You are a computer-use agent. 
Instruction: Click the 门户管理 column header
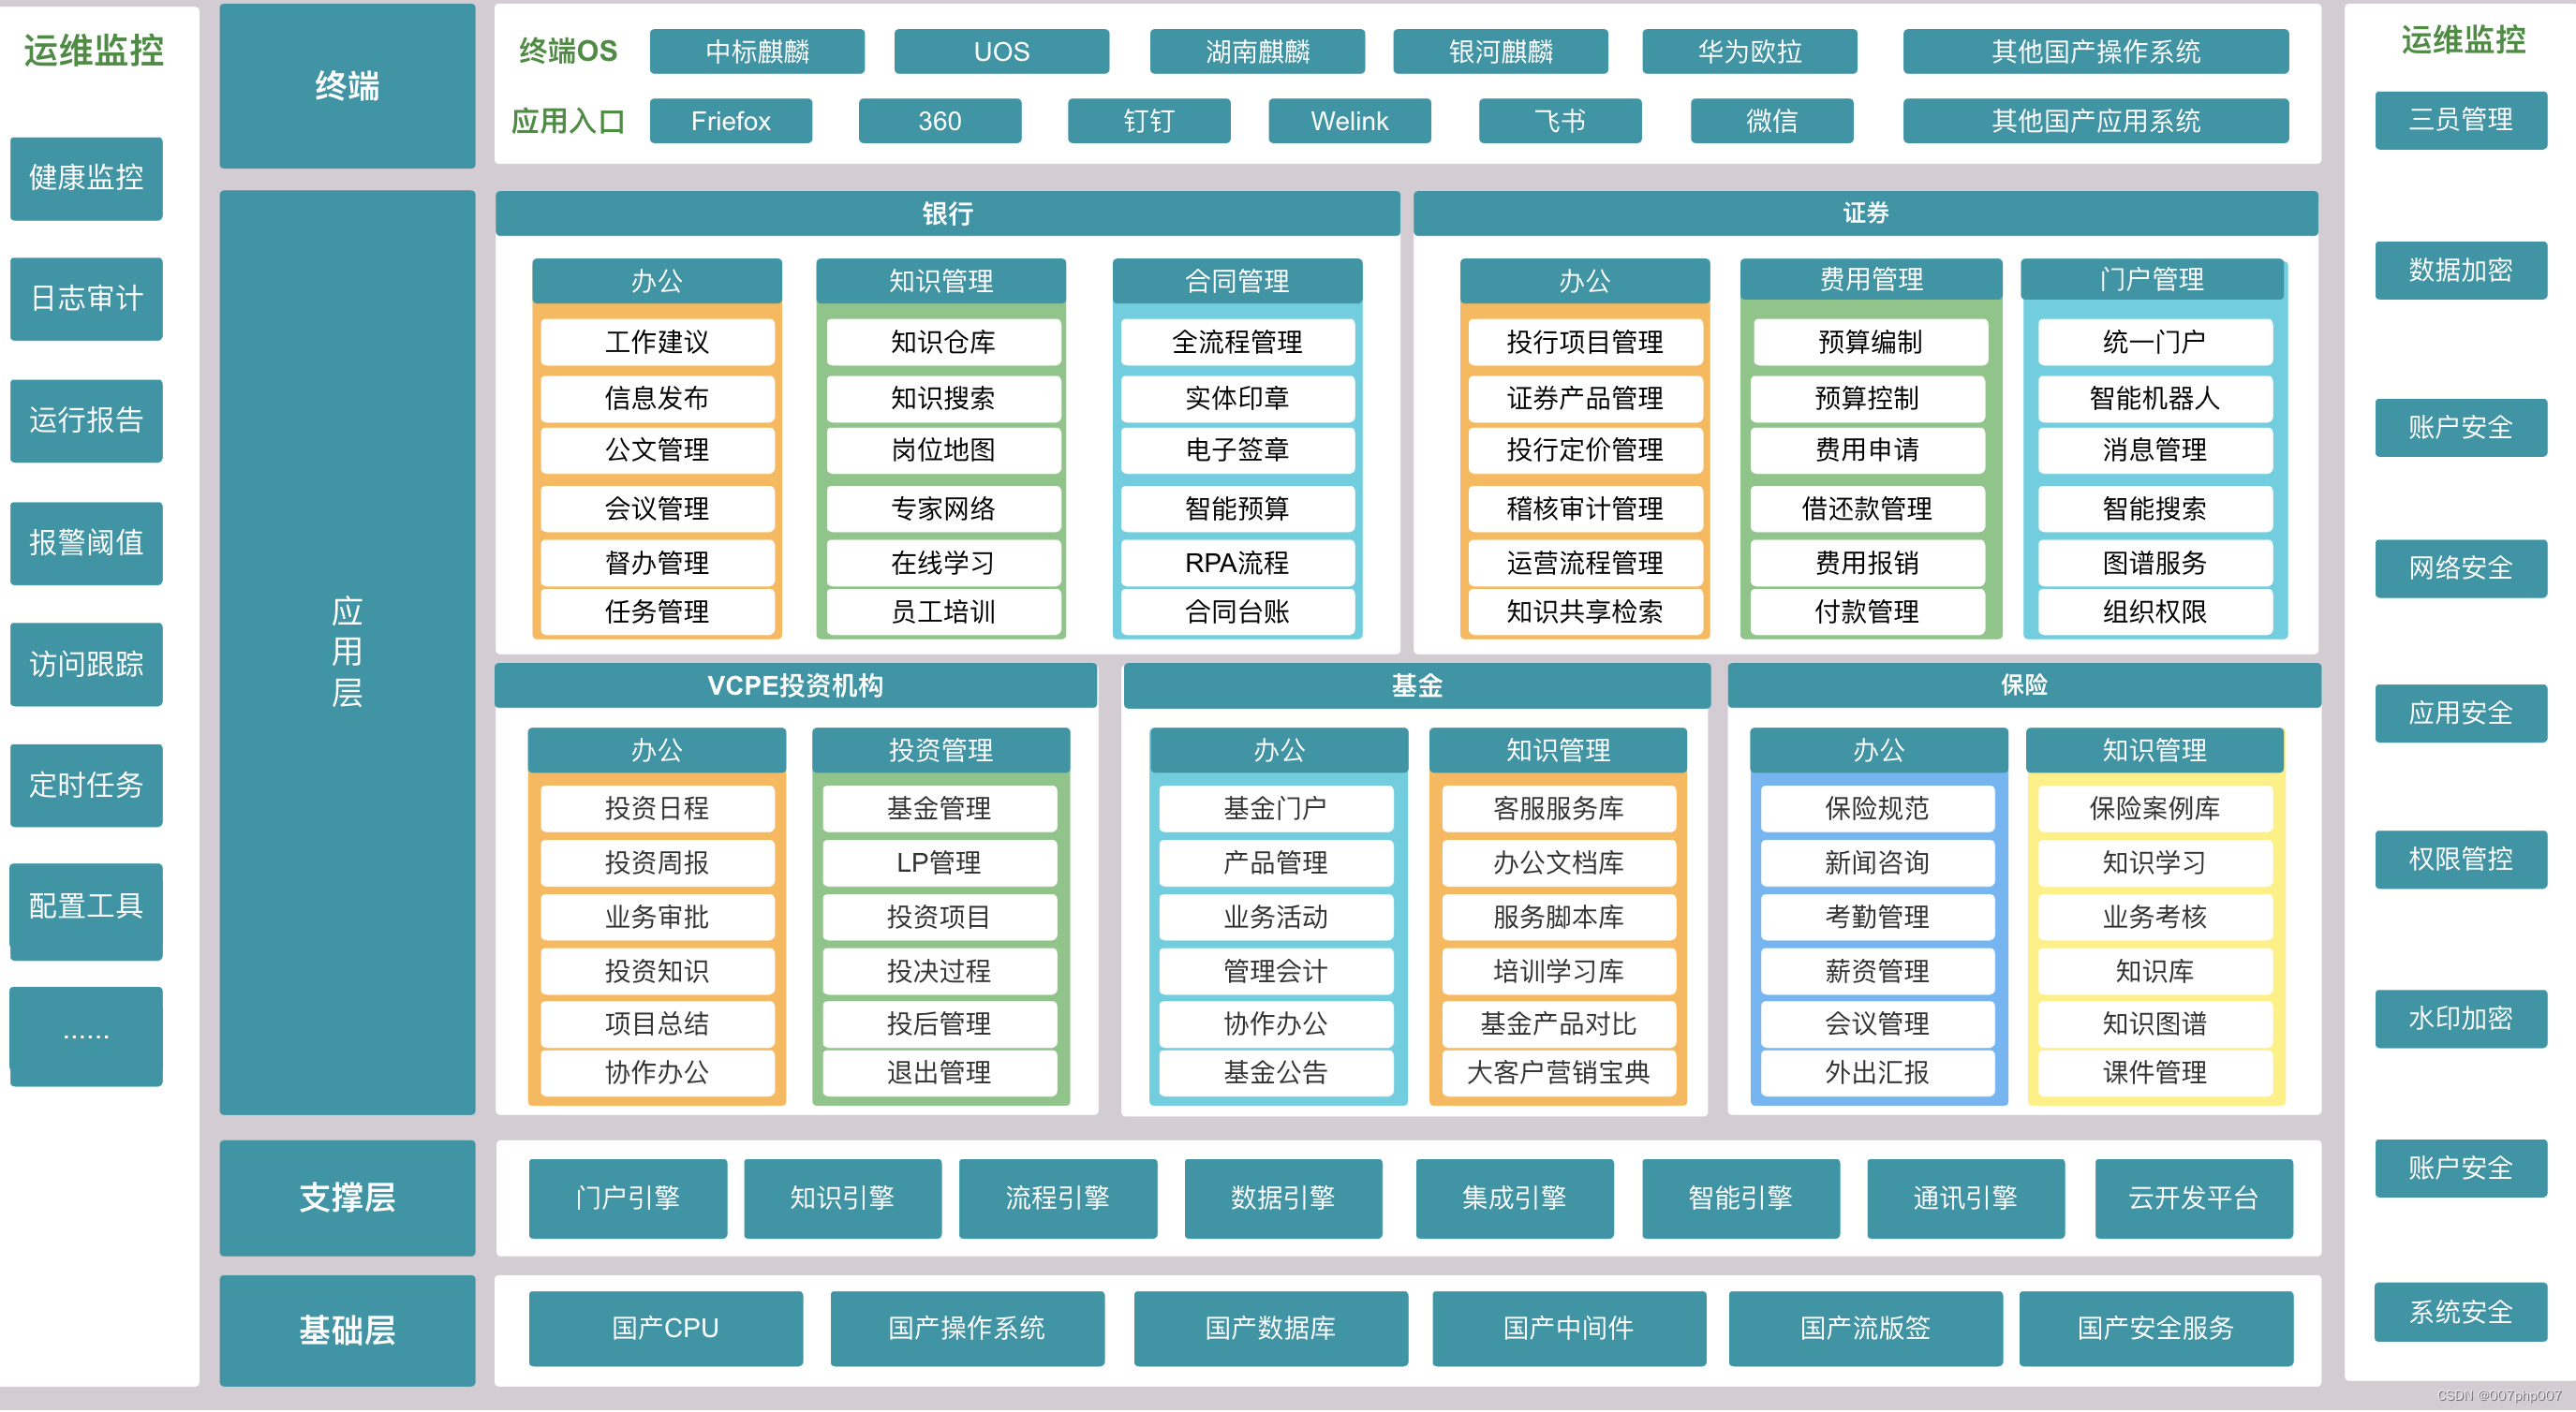click(2151, 280)
